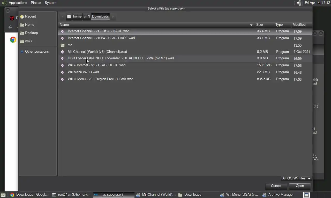This screenshot has width=331, height=198.
Task: Click file icon of Wii Menu v4.3U wad
Action: (62, 72)
